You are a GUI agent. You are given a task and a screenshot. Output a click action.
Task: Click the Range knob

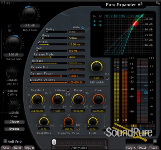tap(78, 100)
